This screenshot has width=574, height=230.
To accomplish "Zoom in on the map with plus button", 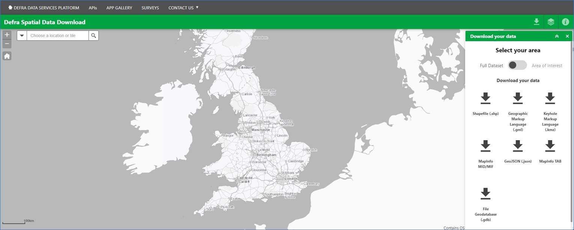I will (x=7, y=35).
